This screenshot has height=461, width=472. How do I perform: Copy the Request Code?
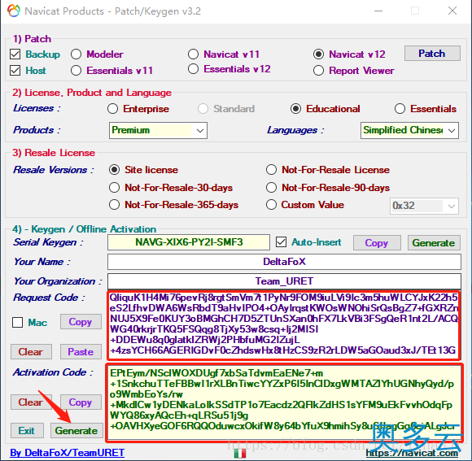(x=81, y=322)
